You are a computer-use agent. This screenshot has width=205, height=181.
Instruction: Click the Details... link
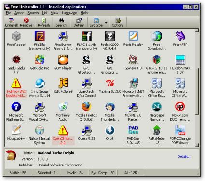(185, 156)
